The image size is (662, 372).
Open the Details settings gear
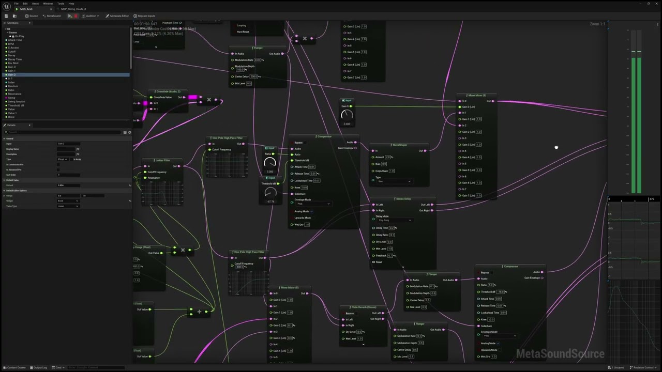(129, 132)
